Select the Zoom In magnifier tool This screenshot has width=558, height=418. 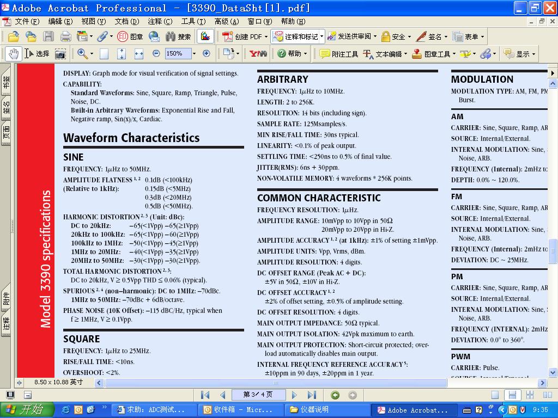tap(83, 54)
